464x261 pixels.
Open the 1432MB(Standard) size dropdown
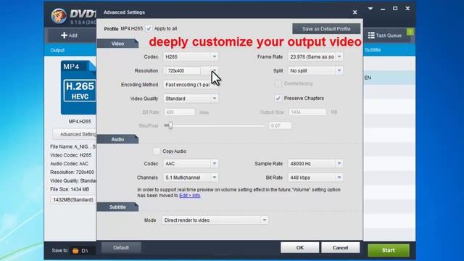(73, 200)
